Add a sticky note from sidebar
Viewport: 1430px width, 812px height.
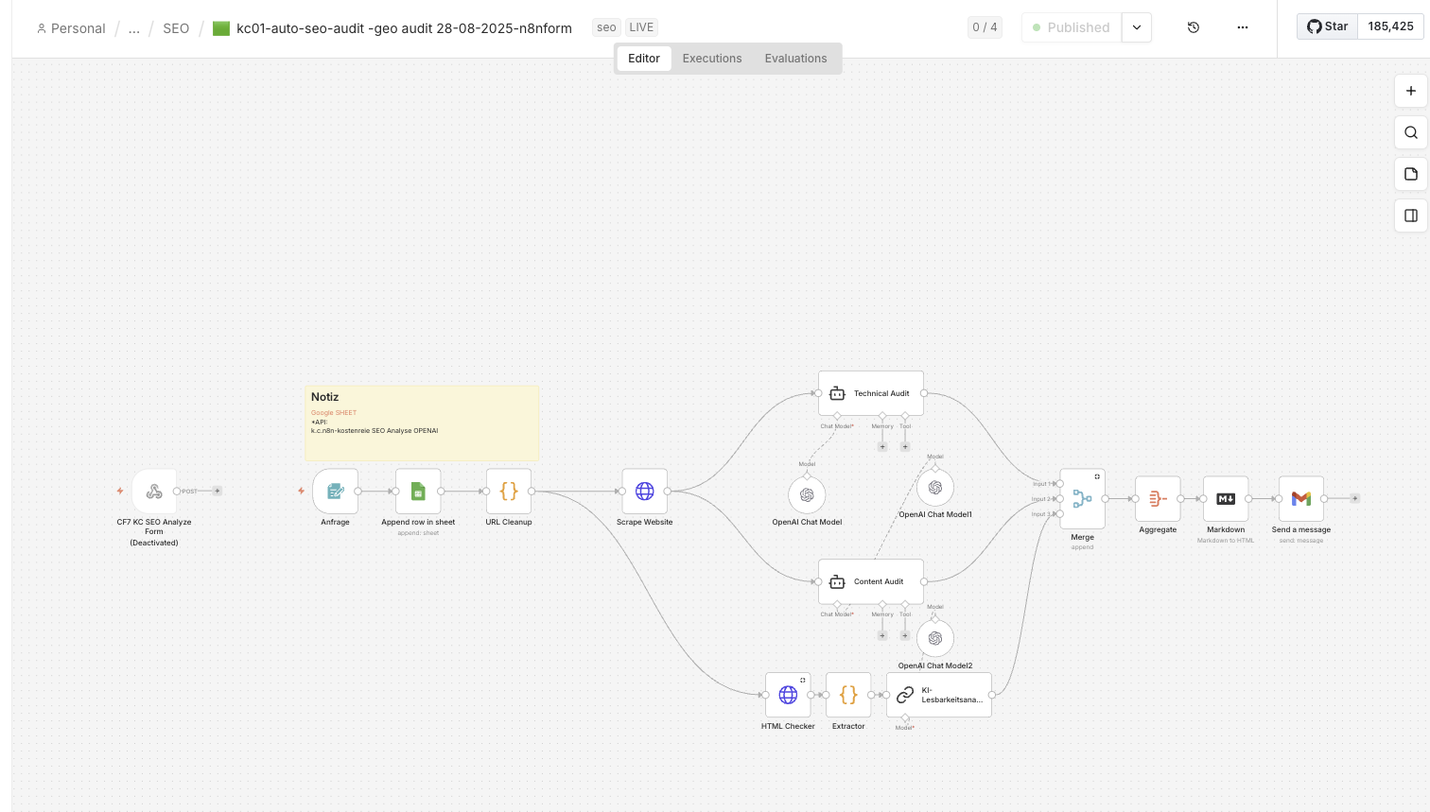1411,174
